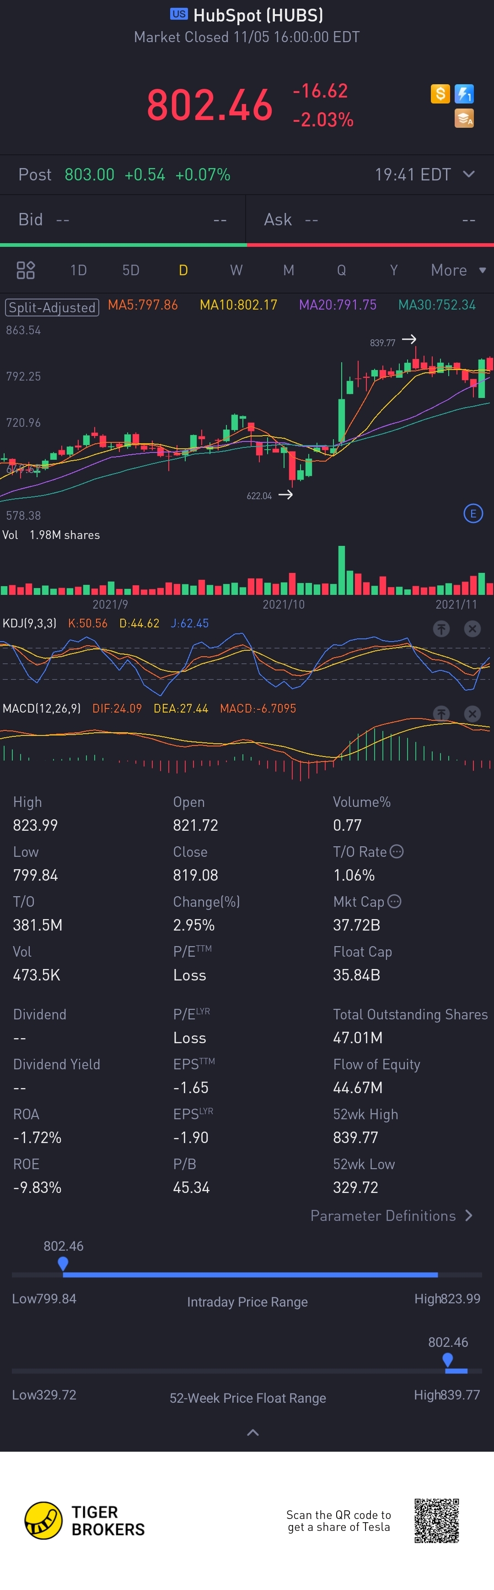Select the M monthly chart tab
The width and height of the screenshot is (494, 1590).
(x=289, y=270)
